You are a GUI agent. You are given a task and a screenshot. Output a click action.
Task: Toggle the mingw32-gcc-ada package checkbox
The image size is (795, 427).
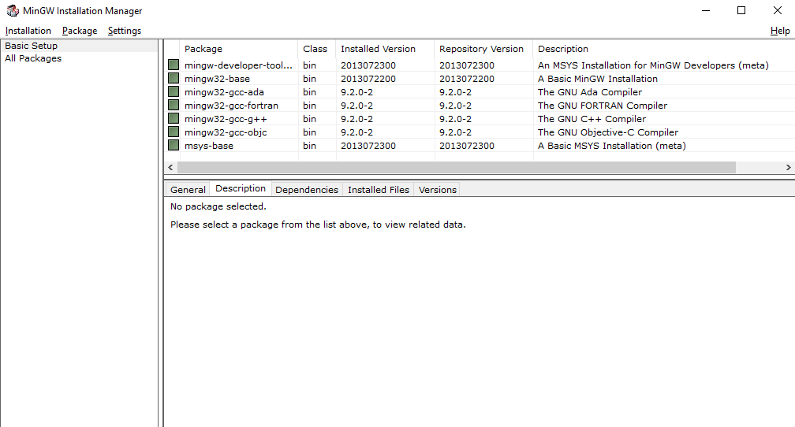[174, 91]
